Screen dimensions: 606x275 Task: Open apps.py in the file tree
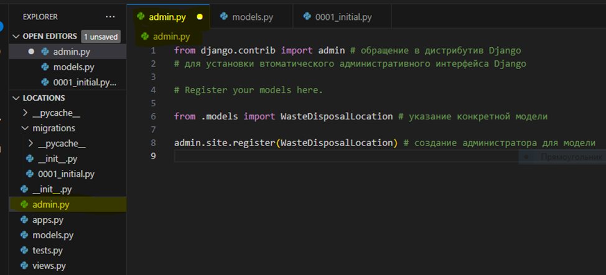pos(48,220)
